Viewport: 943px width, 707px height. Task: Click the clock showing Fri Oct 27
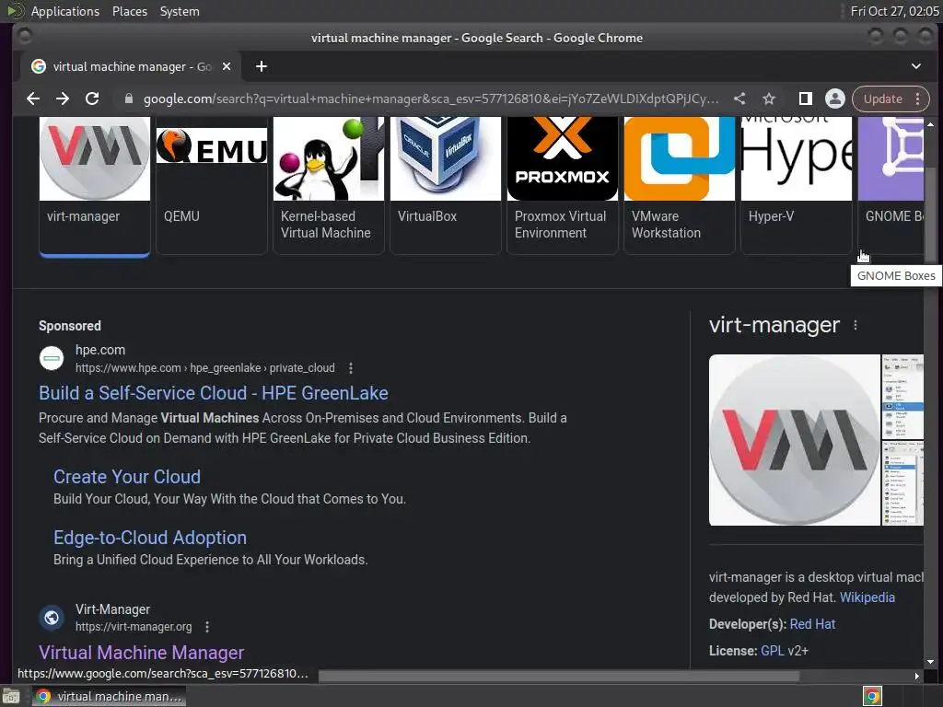click(894, 11)
